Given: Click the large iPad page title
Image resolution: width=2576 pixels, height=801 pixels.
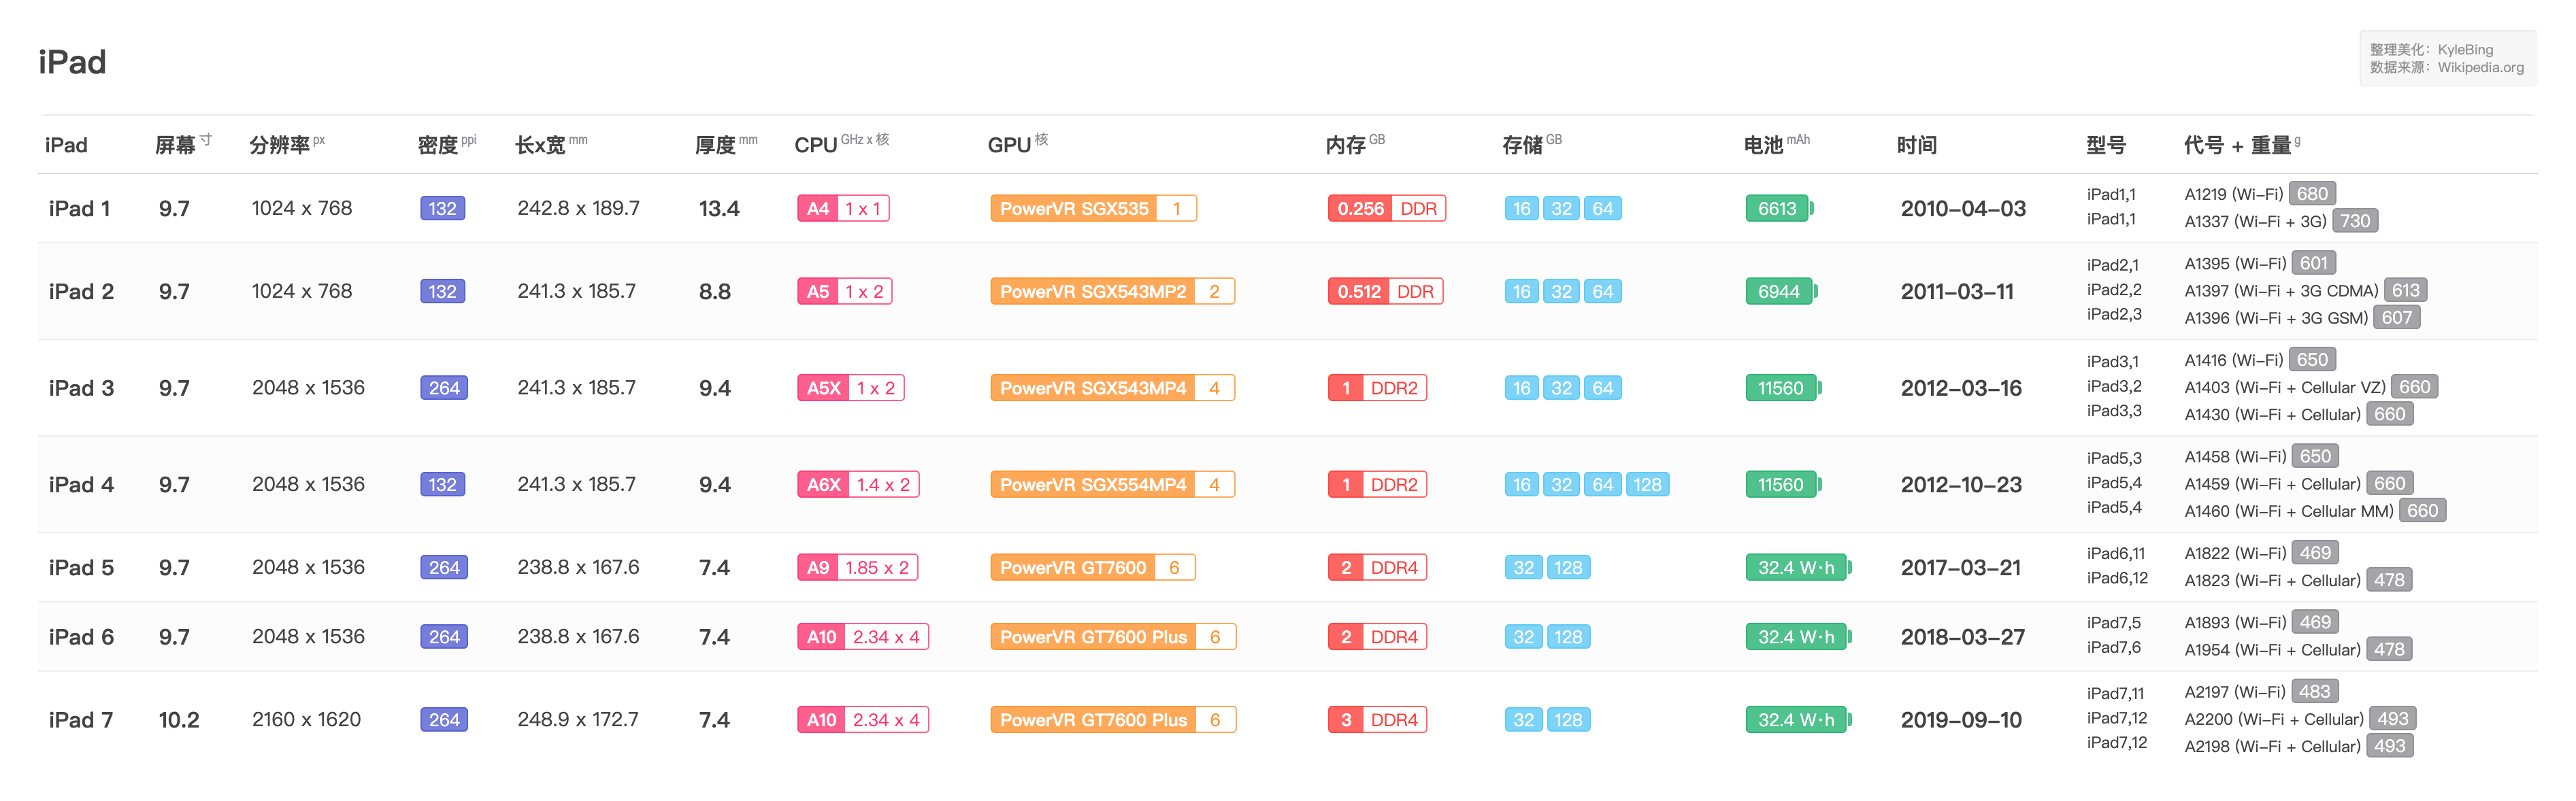Looking at the screenshot, I should point(72,62).
